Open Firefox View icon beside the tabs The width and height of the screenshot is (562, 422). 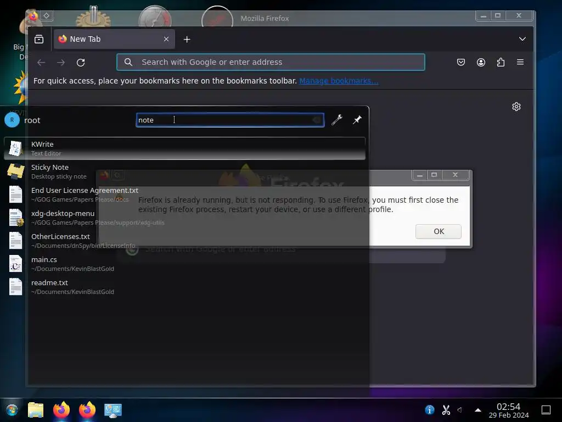(39, 39)
